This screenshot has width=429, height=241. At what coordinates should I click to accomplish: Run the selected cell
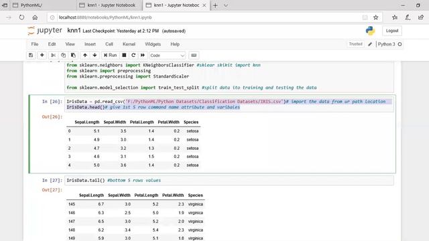tap(110, 55)
